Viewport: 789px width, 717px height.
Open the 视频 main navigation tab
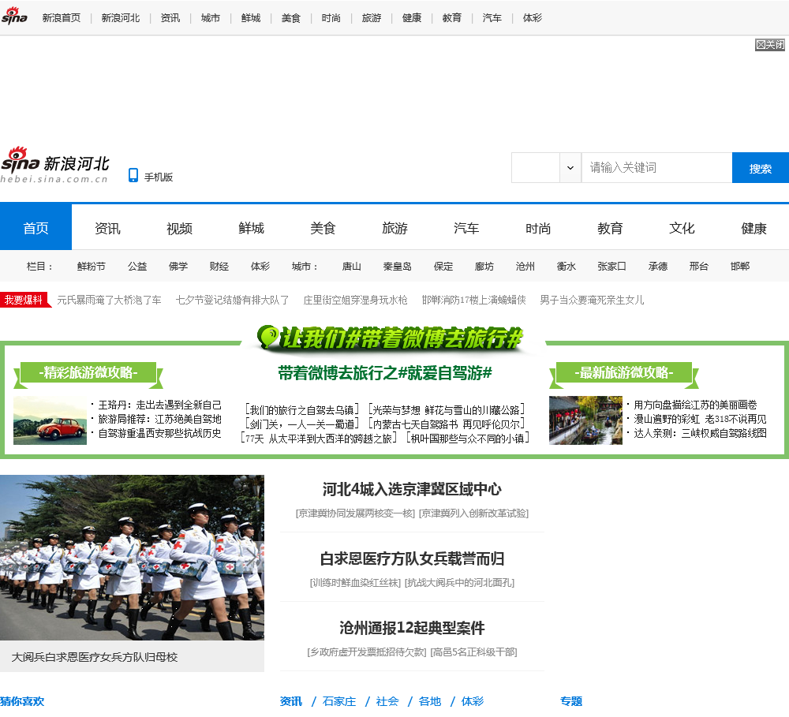tap(180, 228)
